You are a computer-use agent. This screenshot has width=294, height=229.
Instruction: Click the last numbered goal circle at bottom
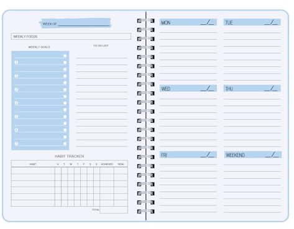(16, 143)
